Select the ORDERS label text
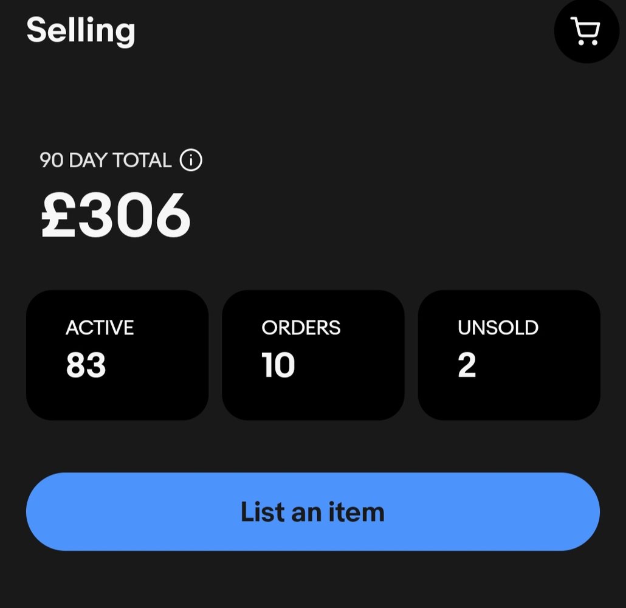Viewport: 626px width, 608px height. coord(301,328)
